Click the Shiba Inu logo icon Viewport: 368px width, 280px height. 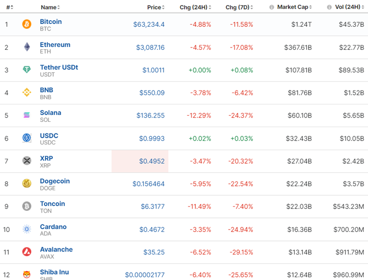[27, 274]
